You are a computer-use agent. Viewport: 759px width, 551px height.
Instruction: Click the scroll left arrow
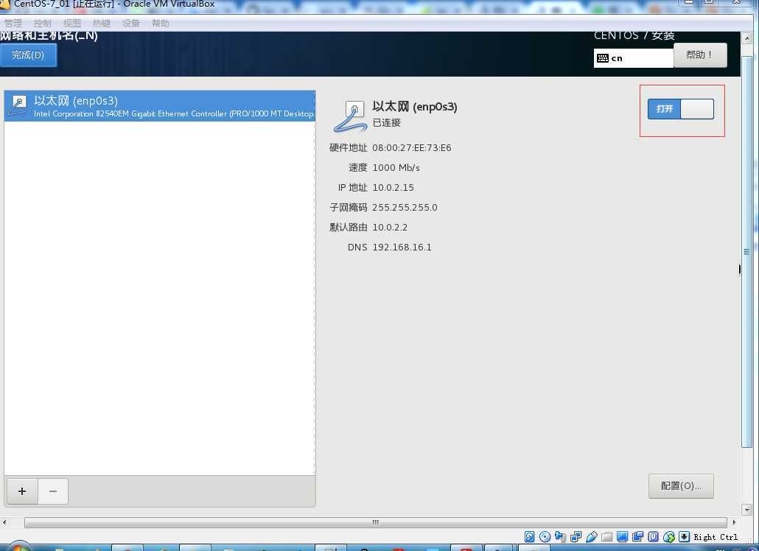point(4,522)
